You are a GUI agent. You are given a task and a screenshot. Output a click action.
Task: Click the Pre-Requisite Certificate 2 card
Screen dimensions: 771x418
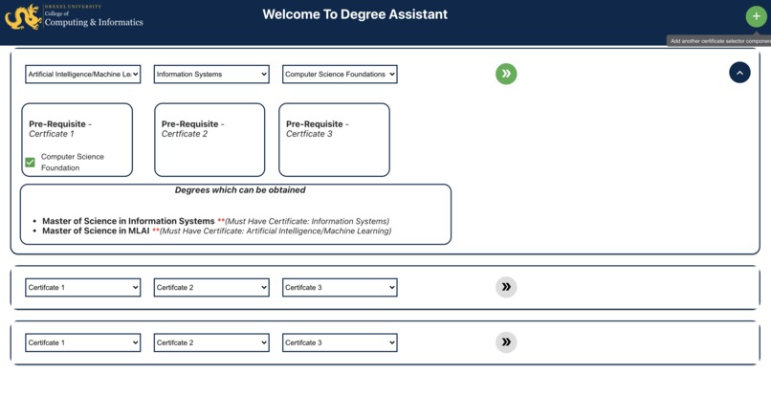(209, 140)
